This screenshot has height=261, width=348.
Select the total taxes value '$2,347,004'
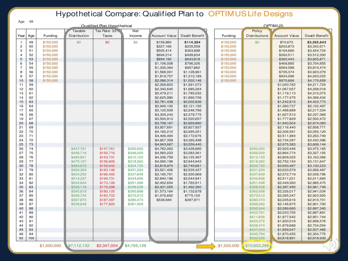point(107,246)
